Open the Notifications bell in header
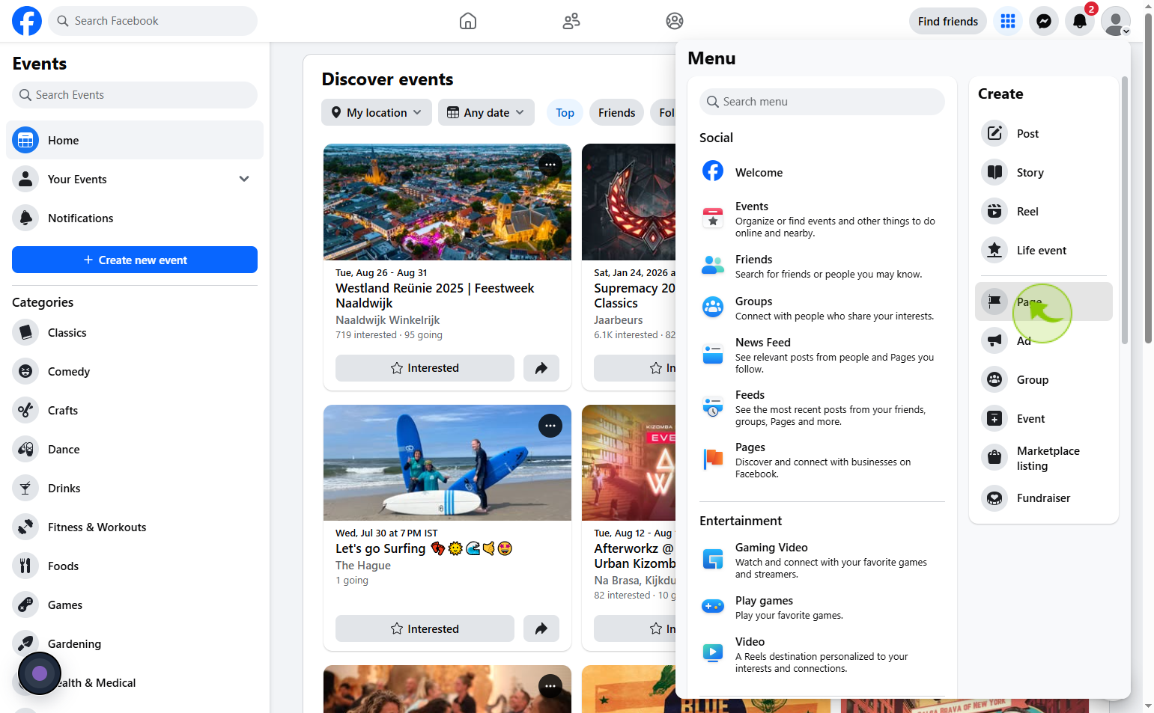The image size is (1154, 713). click(x=1080, y=21)
